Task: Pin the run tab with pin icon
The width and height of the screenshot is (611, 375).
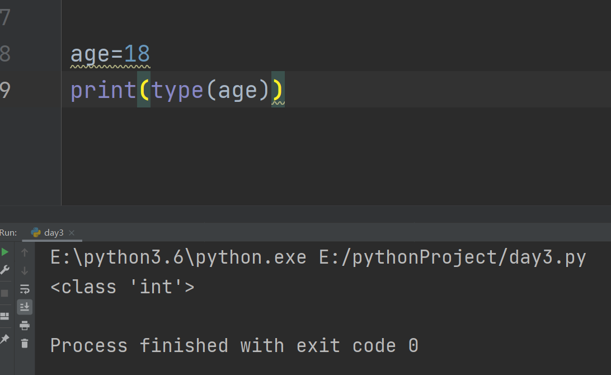Action: tap(4, 339)
